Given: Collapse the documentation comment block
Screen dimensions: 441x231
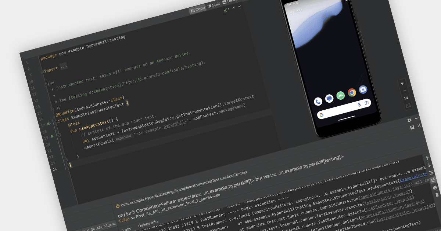Looking at the screenshot, I should click(46, 84).
